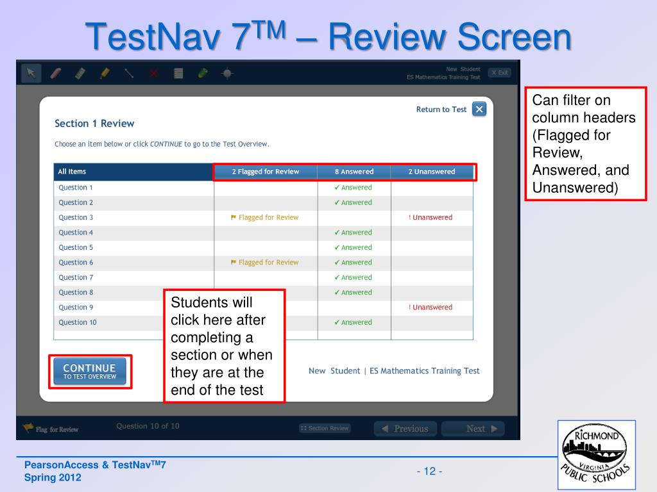Click the Section 1 Review heading

pyautogui.click(x=94, y=124)
